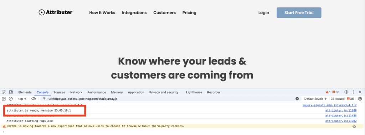This screenshot has width=365, height=135.
Task: Clear the console with the ban icon
Action: (x=10, y=99)
